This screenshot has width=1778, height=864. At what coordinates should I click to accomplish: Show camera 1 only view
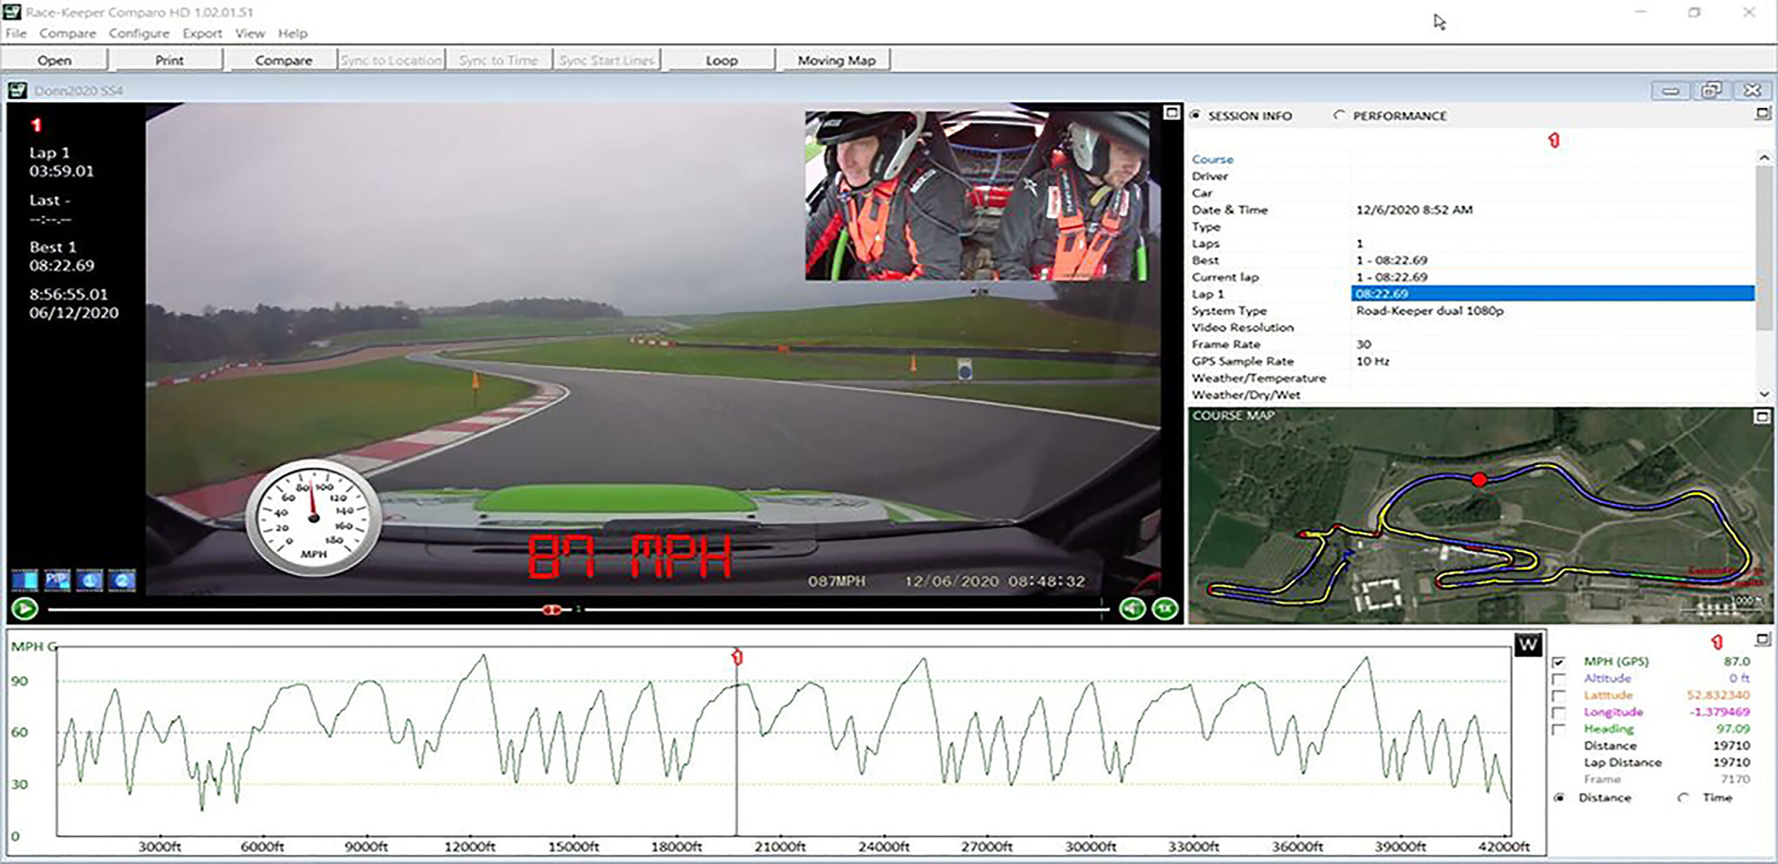tap(90, 580)
